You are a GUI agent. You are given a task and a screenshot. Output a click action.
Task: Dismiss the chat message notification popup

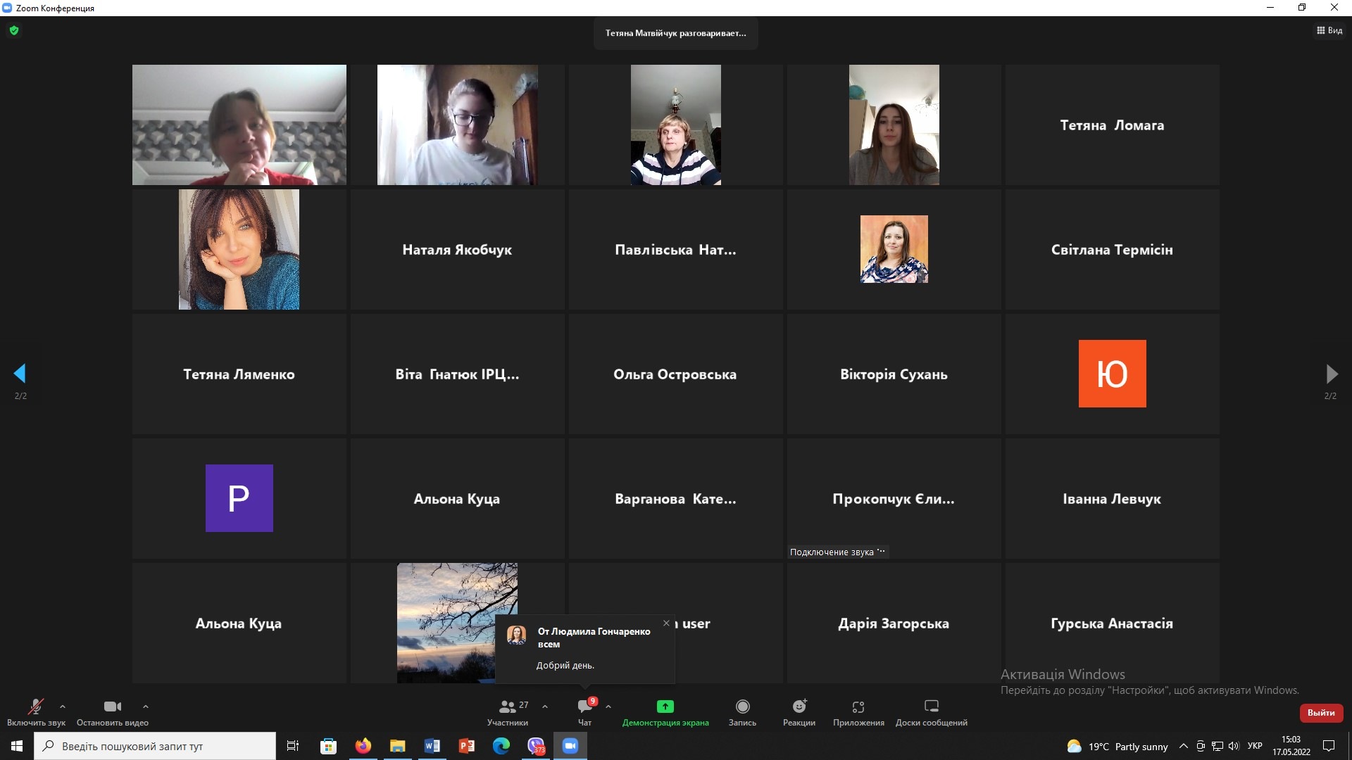pos(666,623)
